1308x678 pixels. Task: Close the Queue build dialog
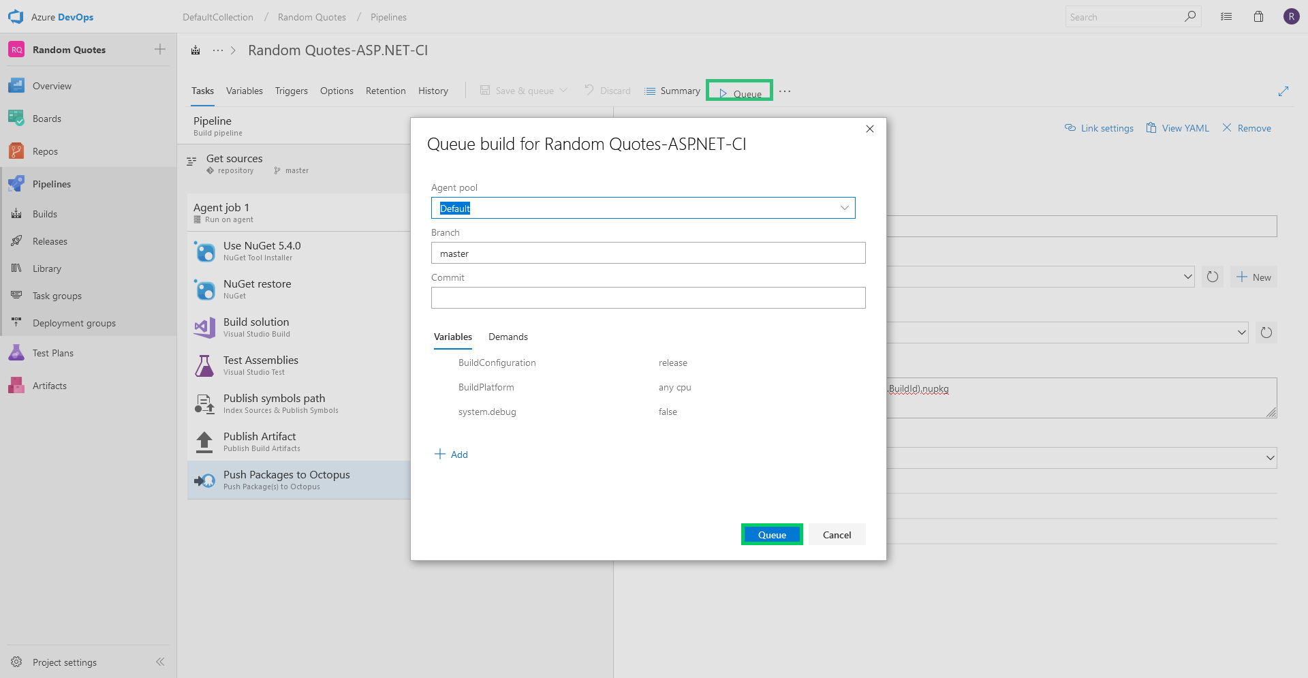click(x=870, y=129)
